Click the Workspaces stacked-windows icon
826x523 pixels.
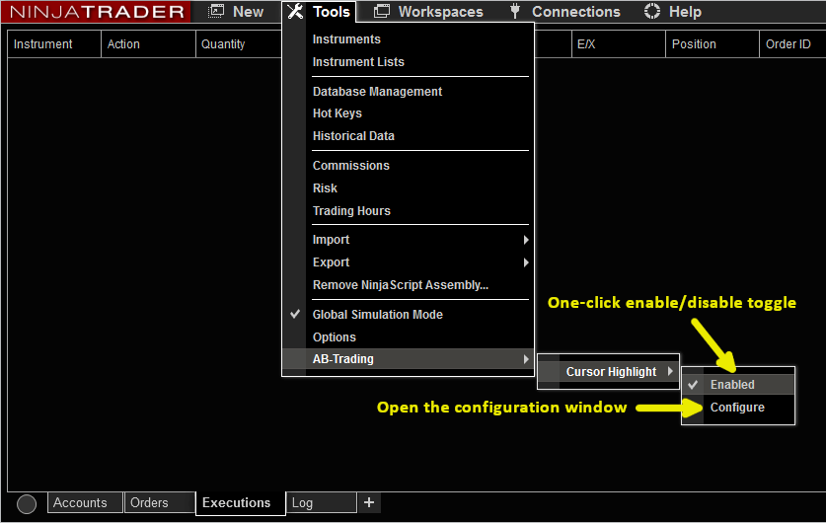381,12
